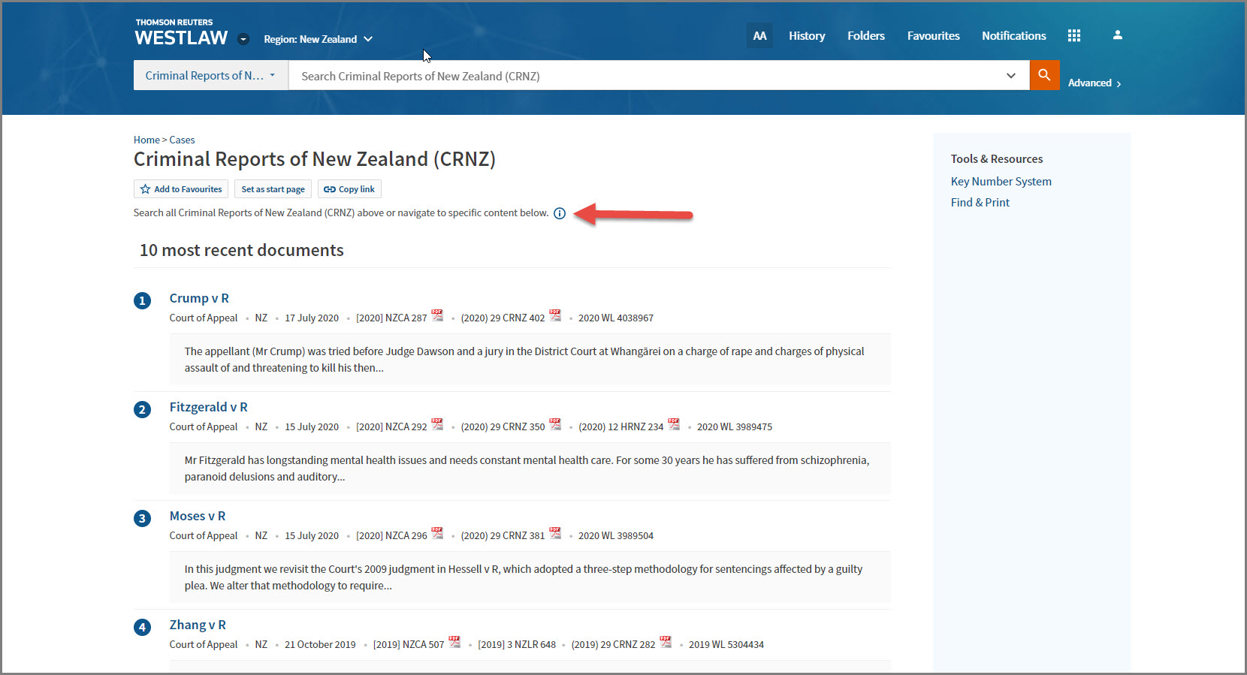The image size is (1247, 675).
Task: Open the Moses v R case
Action: (198, 516)
